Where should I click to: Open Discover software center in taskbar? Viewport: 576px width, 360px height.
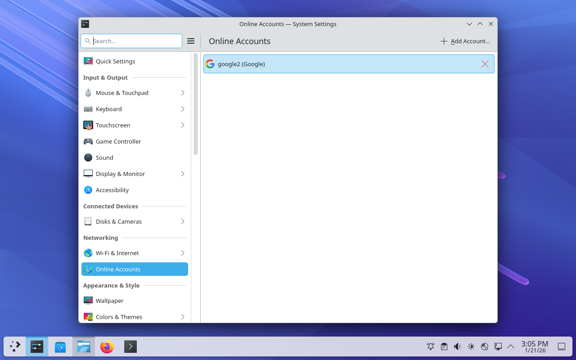coord(60,346)
